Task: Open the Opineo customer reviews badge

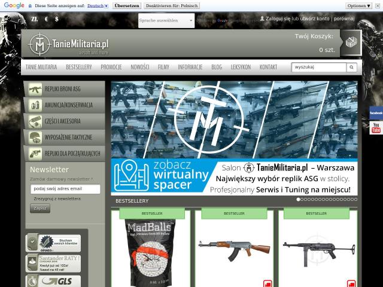Action: [x=53, y=243]
